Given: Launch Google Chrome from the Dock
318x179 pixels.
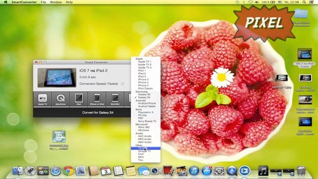Looking at the screenshot, I should [68, 171].
